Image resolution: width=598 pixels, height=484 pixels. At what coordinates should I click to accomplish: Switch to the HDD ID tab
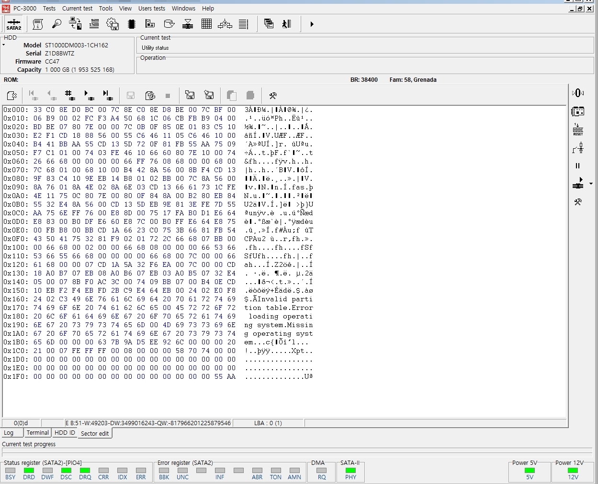pyautogui.click(x=65, y=433)
